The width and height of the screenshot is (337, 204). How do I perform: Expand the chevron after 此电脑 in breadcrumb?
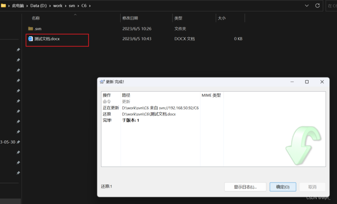click(x=27, y=6)
